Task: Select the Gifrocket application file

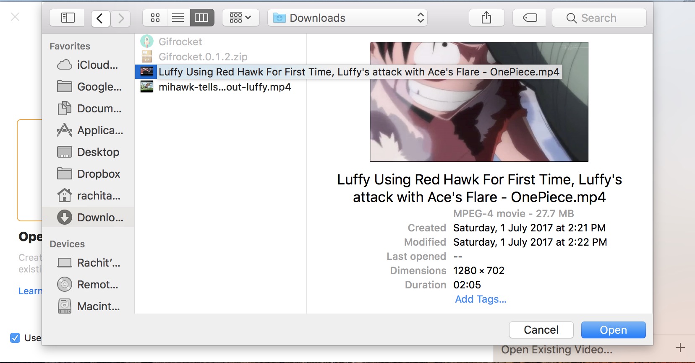Action: pyautogui.click(x=220, y=41)
